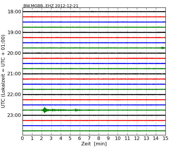
Task: Click x-axis tick label 11
Action: tap(127, 138)
